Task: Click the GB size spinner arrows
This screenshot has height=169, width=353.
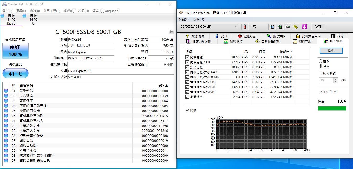Action: point(335,81)
